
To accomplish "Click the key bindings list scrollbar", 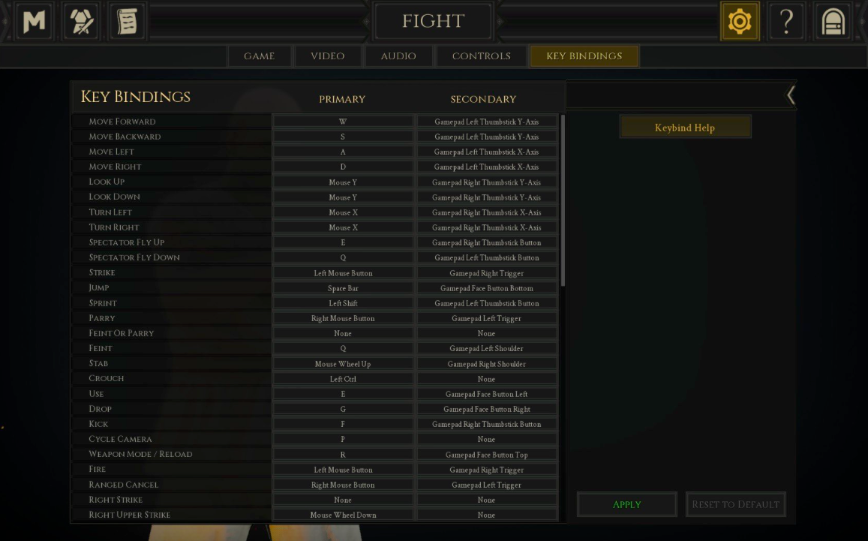I will [563, 200].
